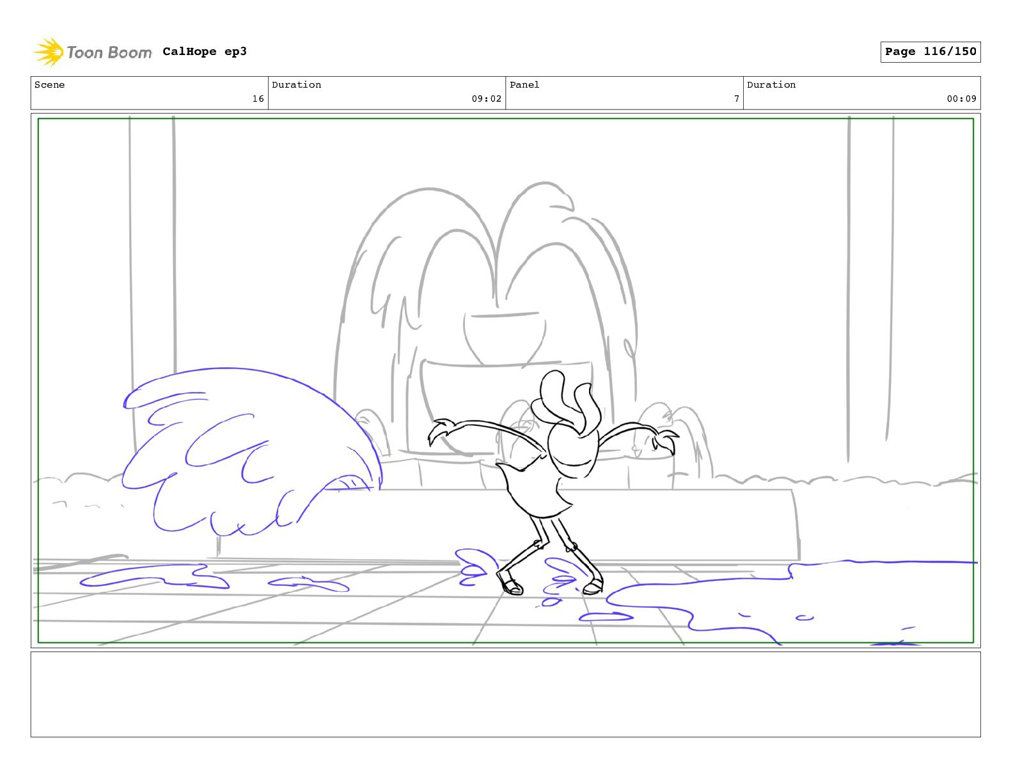Click the empty notes box below panel
The image size is (1013, 783).
(x=505, y=694)
